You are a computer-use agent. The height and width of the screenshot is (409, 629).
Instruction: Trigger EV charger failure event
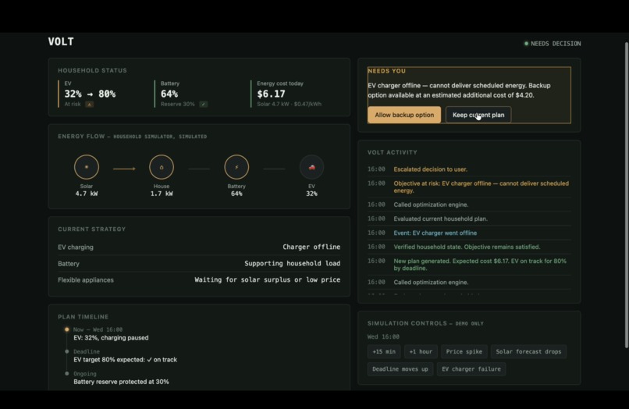[x=471, y=369]
